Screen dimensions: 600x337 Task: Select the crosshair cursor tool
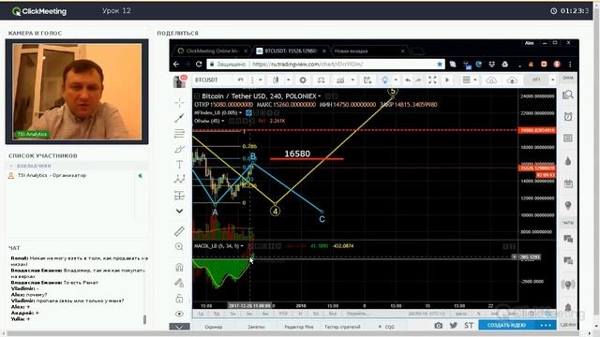(179, 103)
